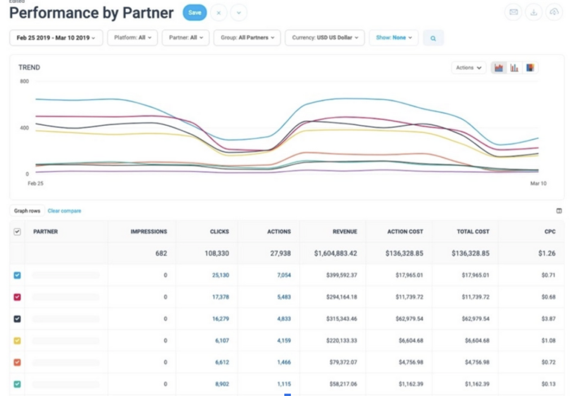Viewport: 578px width, 396px height.
Task: Click the $3.87 CPC cell
Action: pos(549,319)
